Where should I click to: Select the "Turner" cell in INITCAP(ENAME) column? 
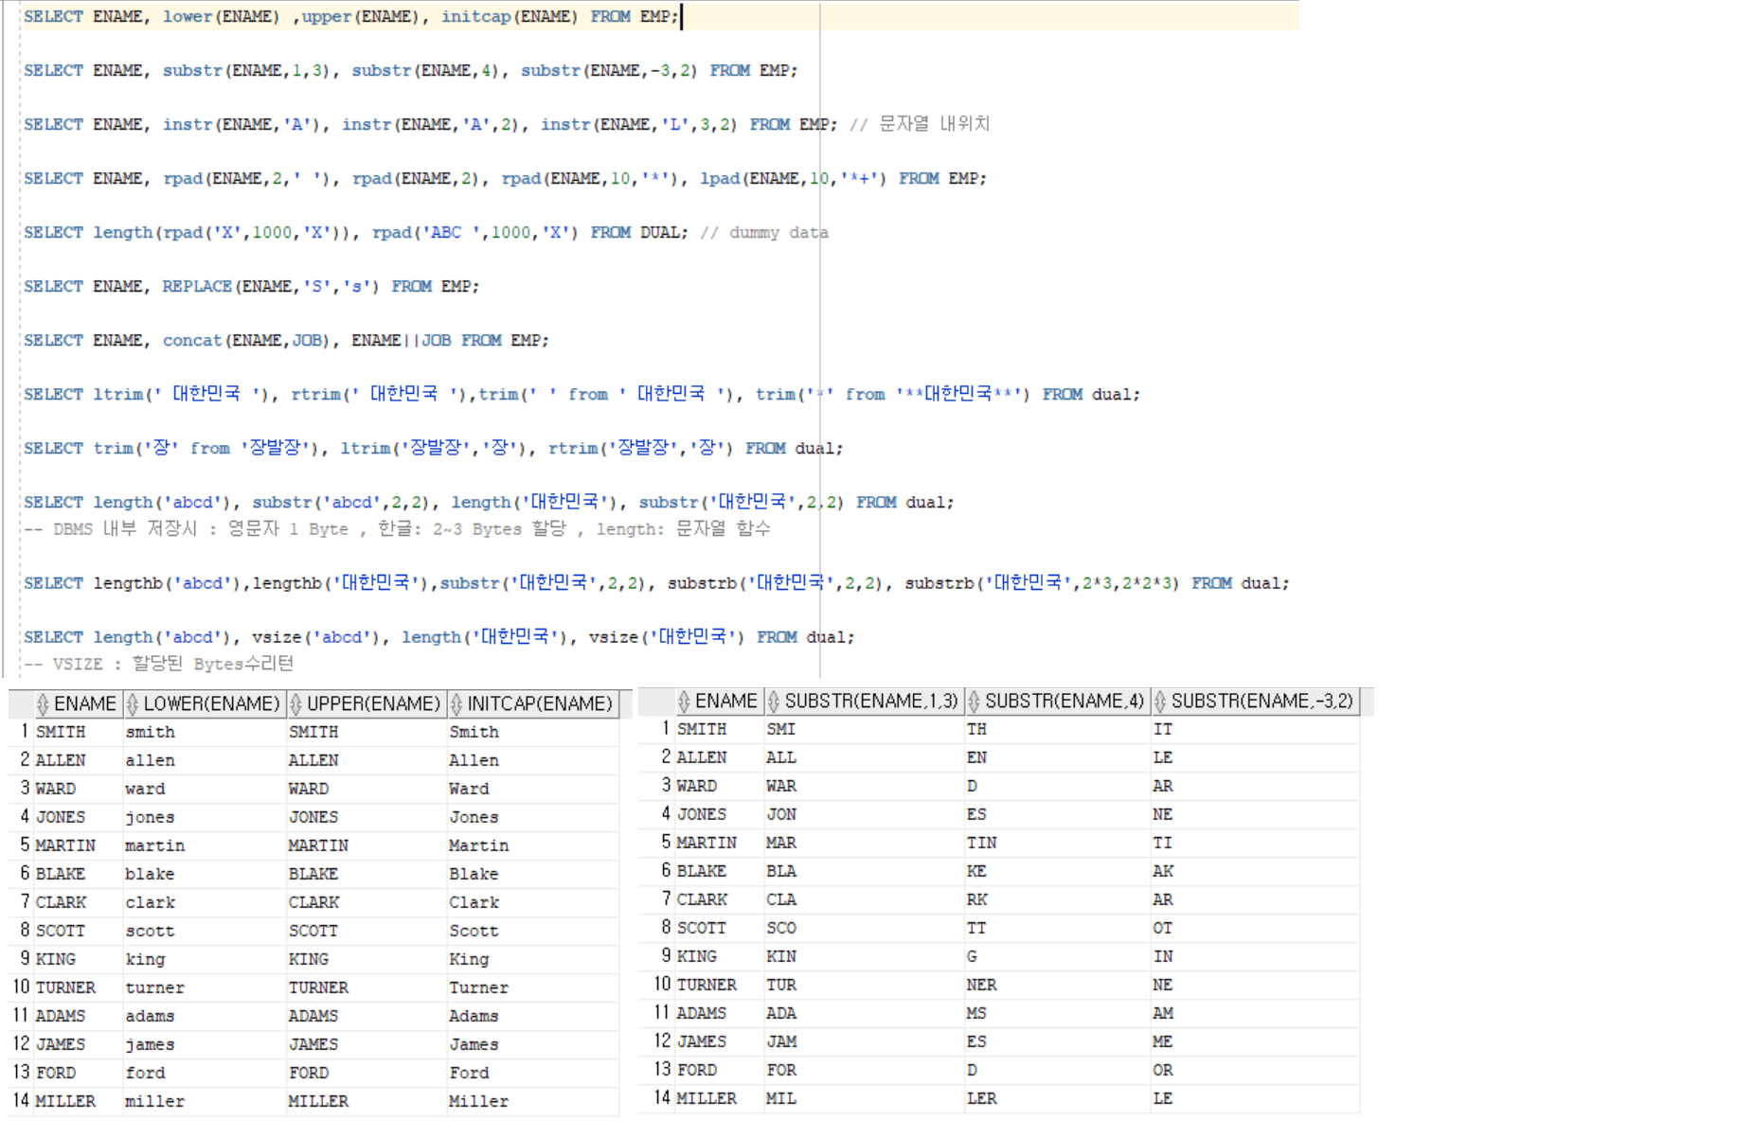[478, 987]
